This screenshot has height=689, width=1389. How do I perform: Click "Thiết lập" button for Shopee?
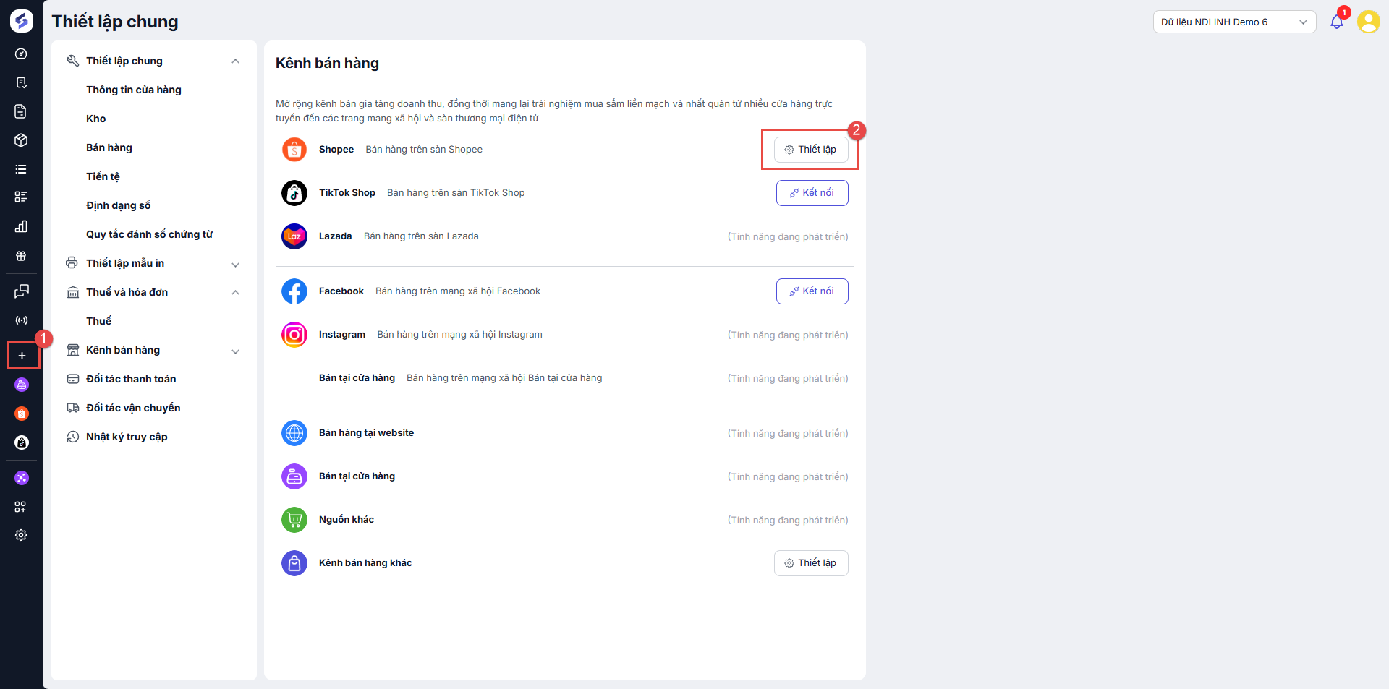point(810,150)
